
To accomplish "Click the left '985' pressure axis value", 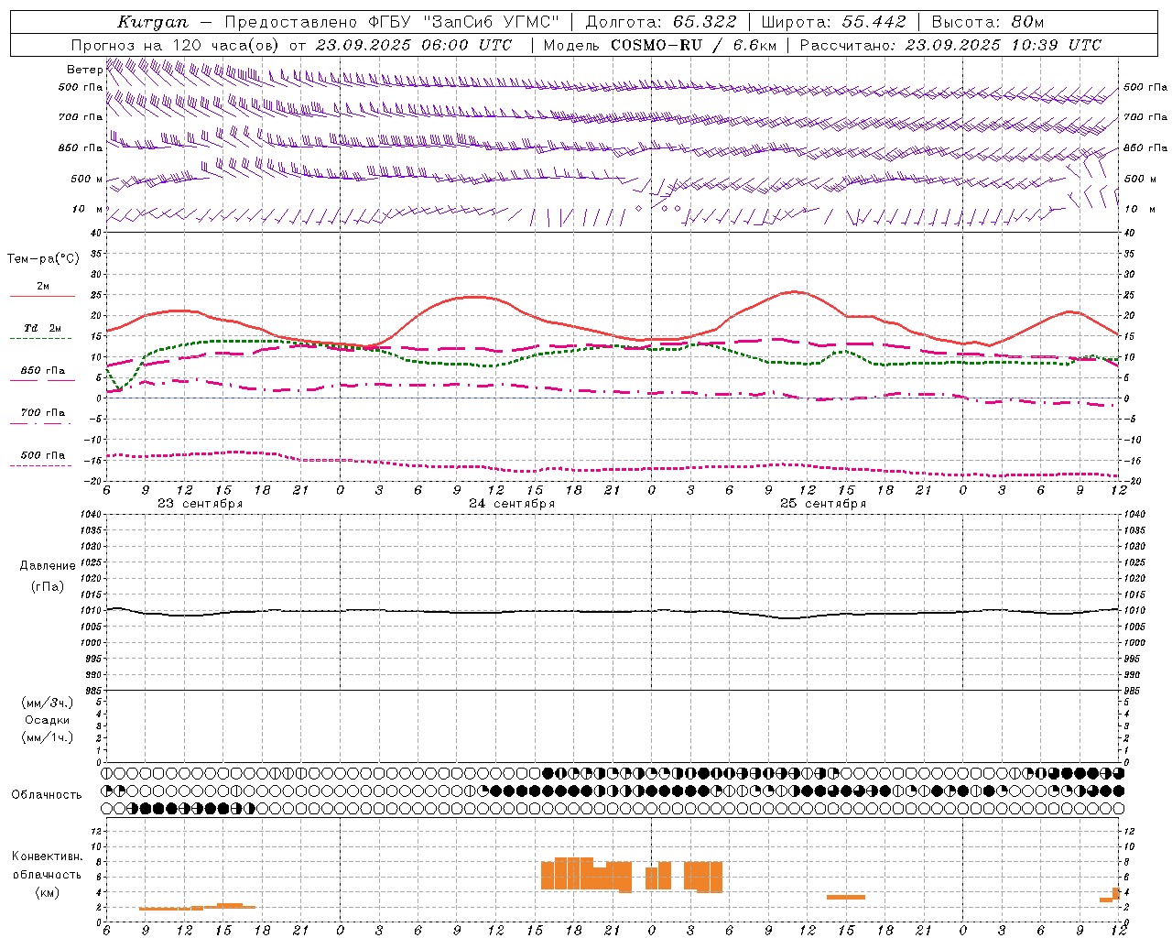I will coord(92,691).
